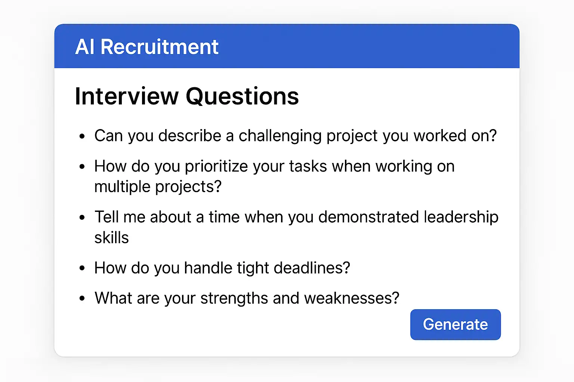Select the prioritize your tasks question
The image size is (574, 382).
[x=274, y=166]
